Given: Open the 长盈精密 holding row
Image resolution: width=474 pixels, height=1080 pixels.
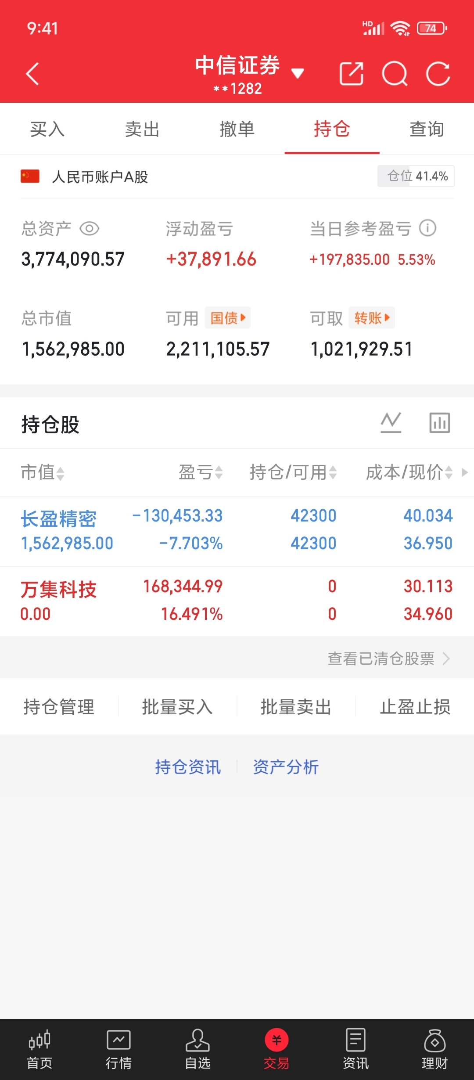Looking at the screenshot, I should 237,531.
